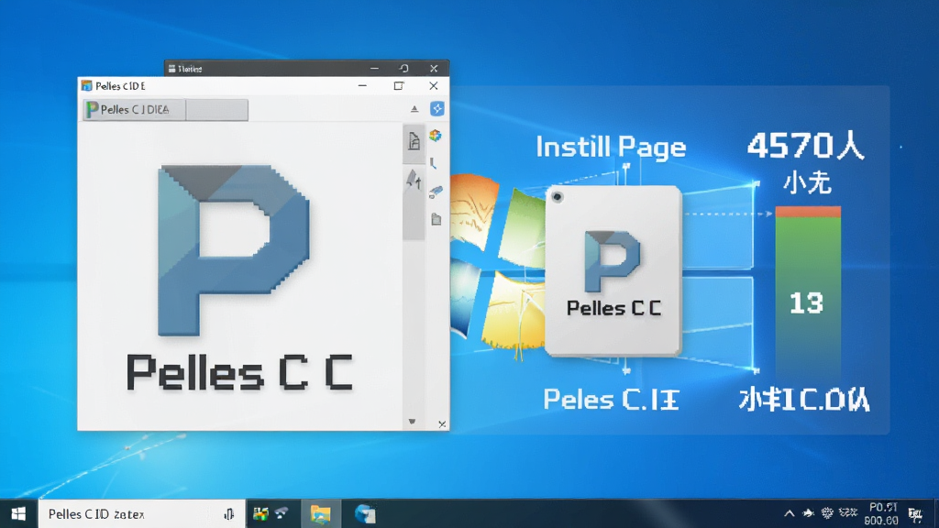Click the tray icon left of the clock
Image resolution: width=939 pixels, height=528 pixels.
click(848, 512)
